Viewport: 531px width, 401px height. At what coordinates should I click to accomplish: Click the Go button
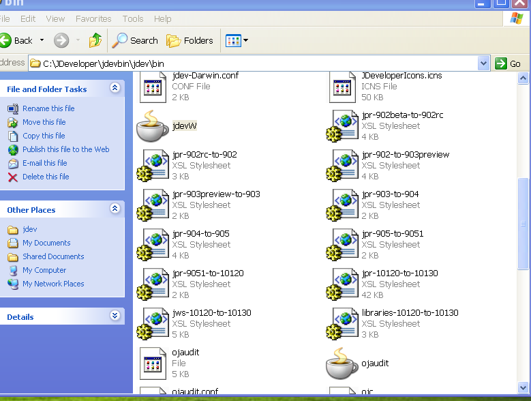pyautogui.click(x=508, y=63)
